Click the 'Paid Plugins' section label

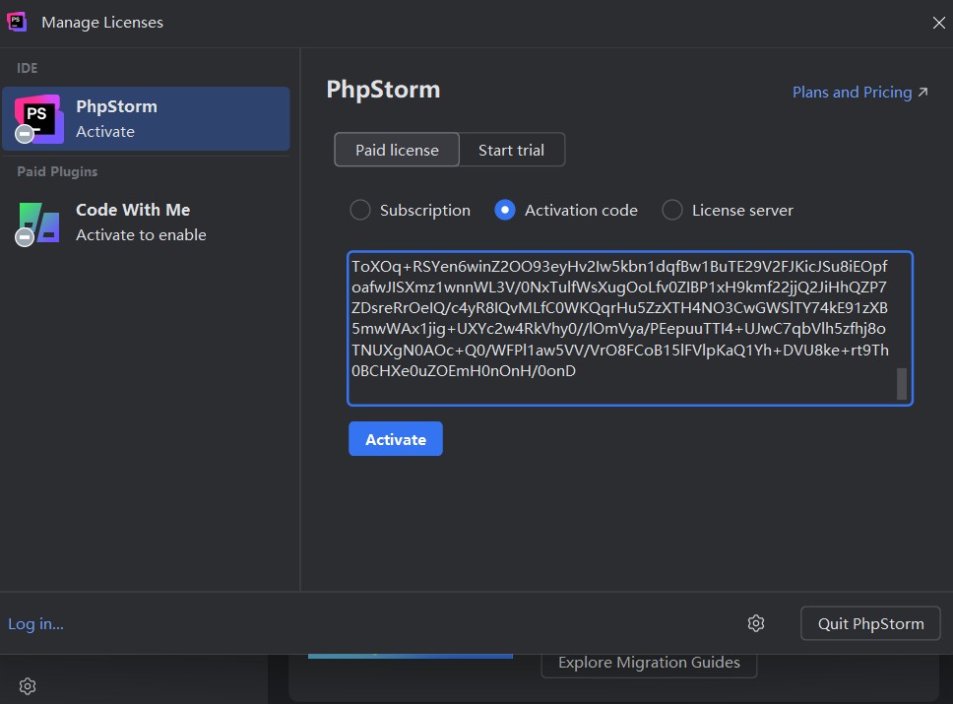(57, 171)
